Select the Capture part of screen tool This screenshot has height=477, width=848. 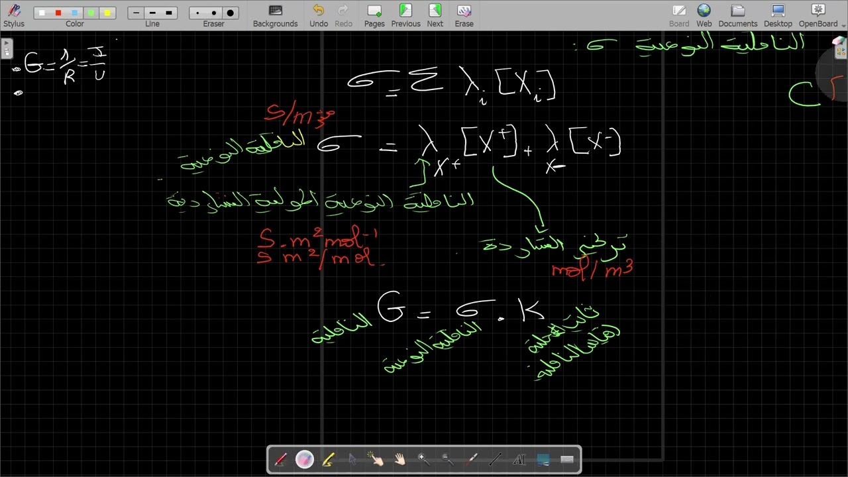tap(543, 459)
